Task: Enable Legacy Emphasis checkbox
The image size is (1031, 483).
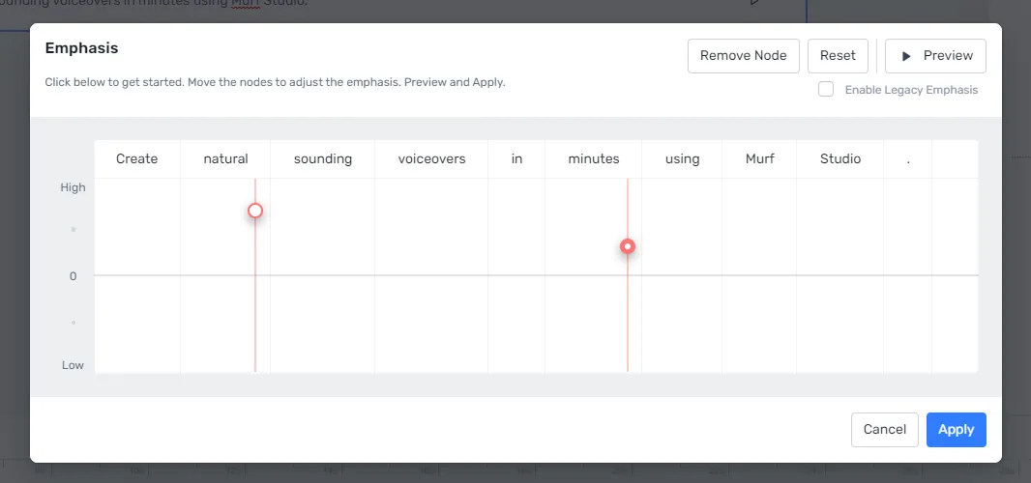Action: pos(826,90)
